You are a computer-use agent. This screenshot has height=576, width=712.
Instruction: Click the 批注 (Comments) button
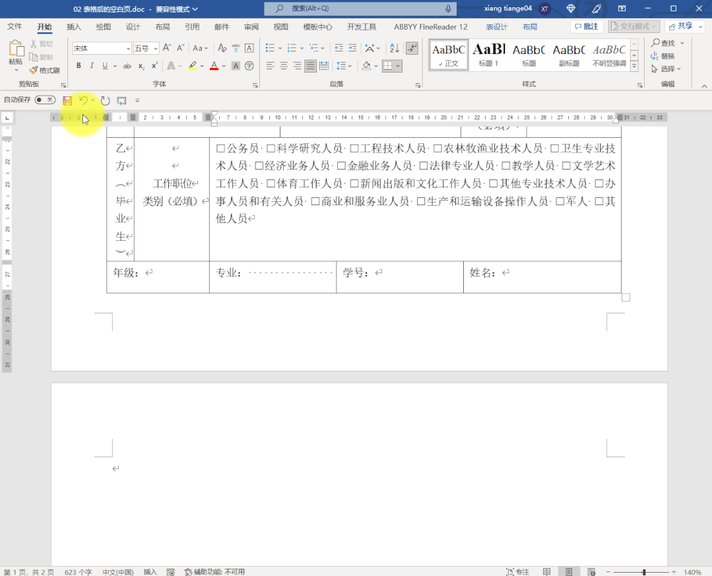pyautogui.click(x=586, y=26)
